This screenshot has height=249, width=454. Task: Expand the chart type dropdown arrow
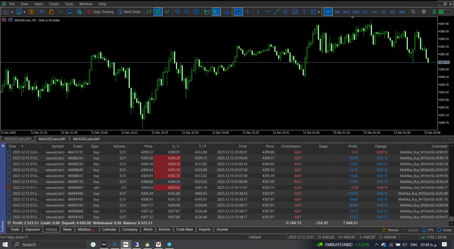pos(12,12)
